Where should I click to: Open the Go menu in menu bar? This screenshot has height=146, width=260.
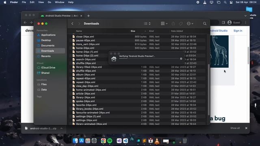(50, 2)
